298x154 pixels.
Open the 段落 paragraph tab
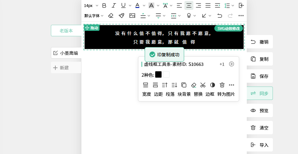click(x=170, y=94)
